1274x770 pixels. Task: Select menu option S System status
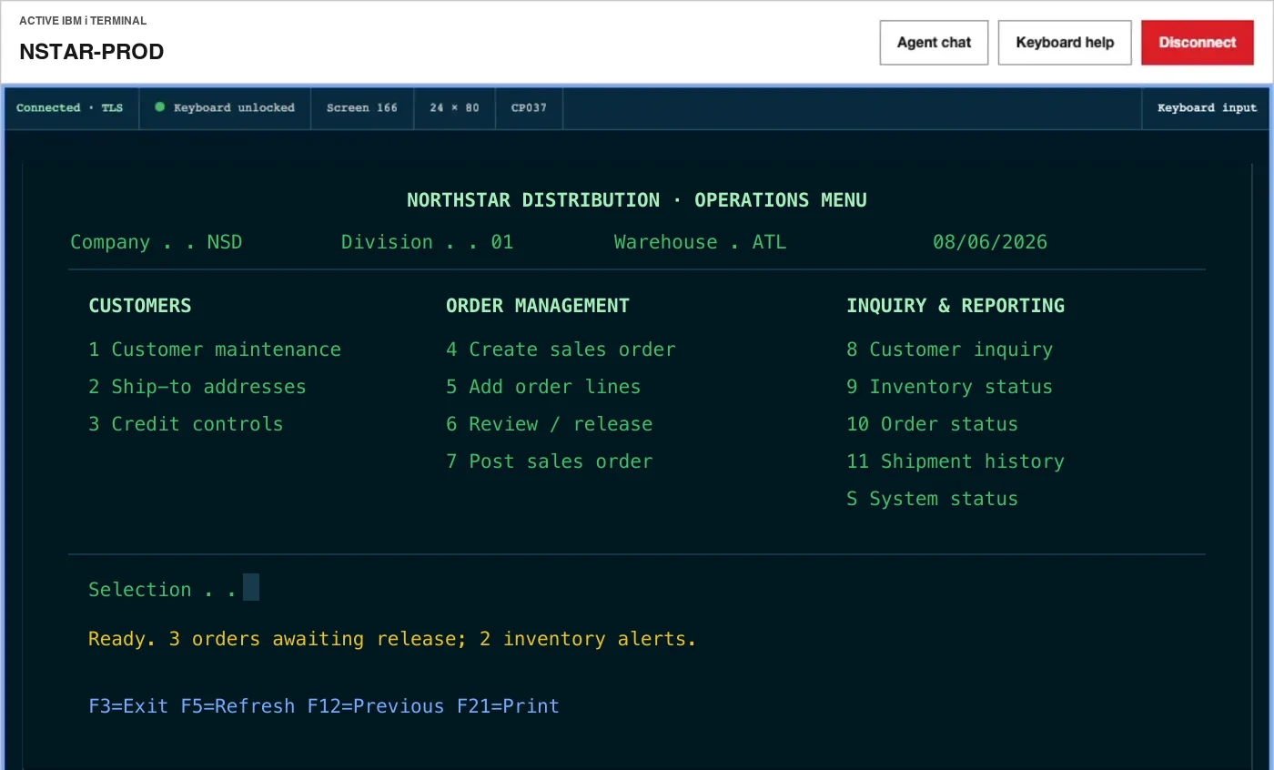click(932, 499)
